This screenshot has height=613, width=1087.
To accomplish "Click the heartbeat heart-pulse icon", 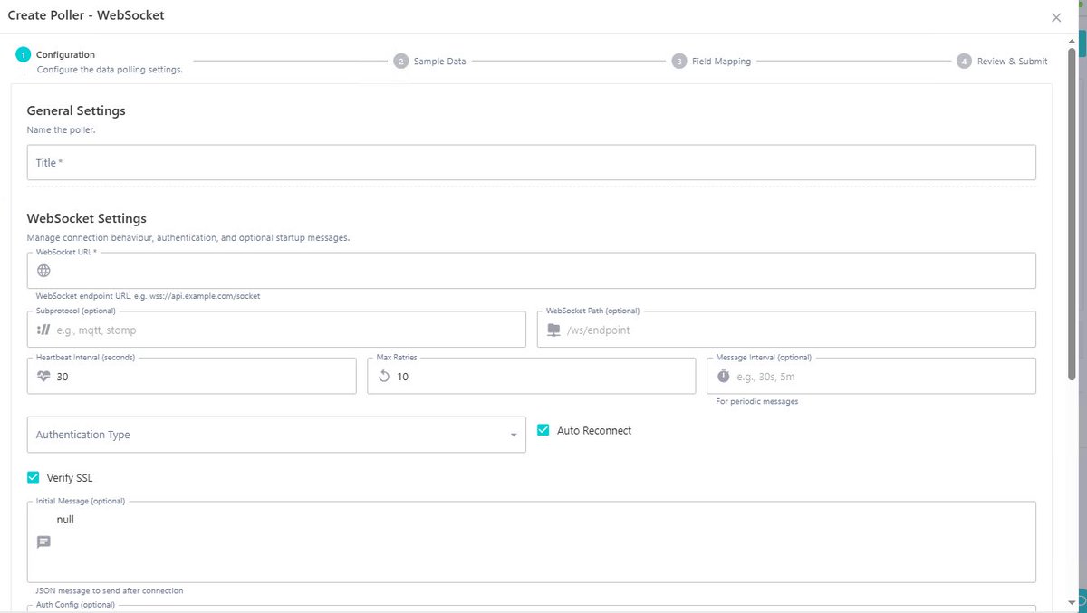I will click(x=43, y=377).
